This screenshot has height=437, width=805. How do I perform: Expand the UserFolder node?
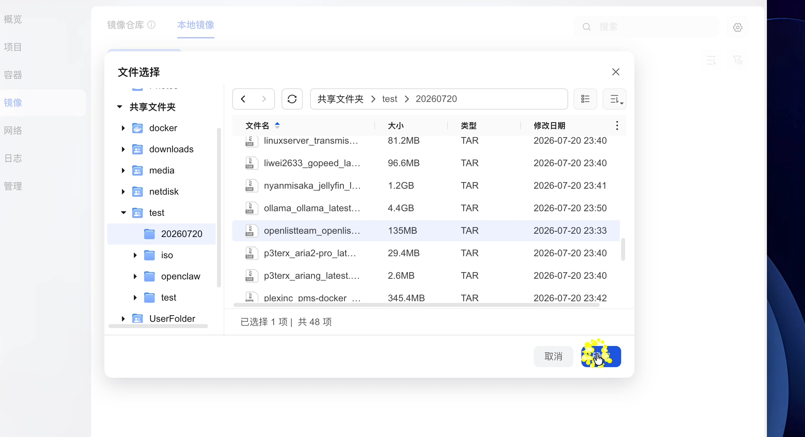123,319
